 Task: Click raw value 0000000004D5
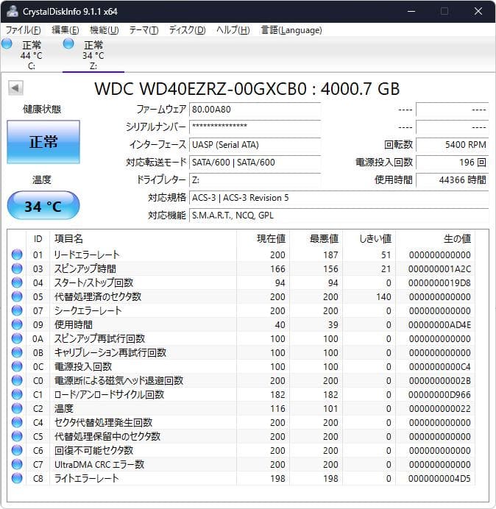tap(439, 478)
